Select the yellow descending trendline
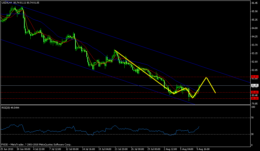Image resolution: width=260 pixels, height=151 pixels. coord(140,69)
